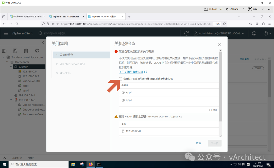Open the vSphere Client hamburger menu
The width and height of the screenshot is (274, 168).
[x=6, y=33]
